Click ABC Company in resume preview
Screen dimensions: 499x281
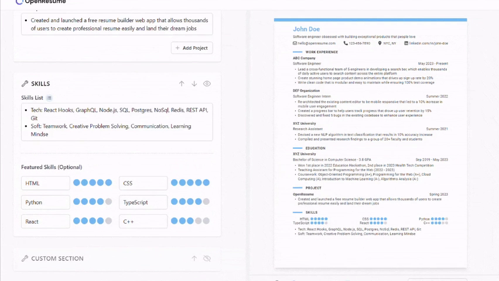304,58
